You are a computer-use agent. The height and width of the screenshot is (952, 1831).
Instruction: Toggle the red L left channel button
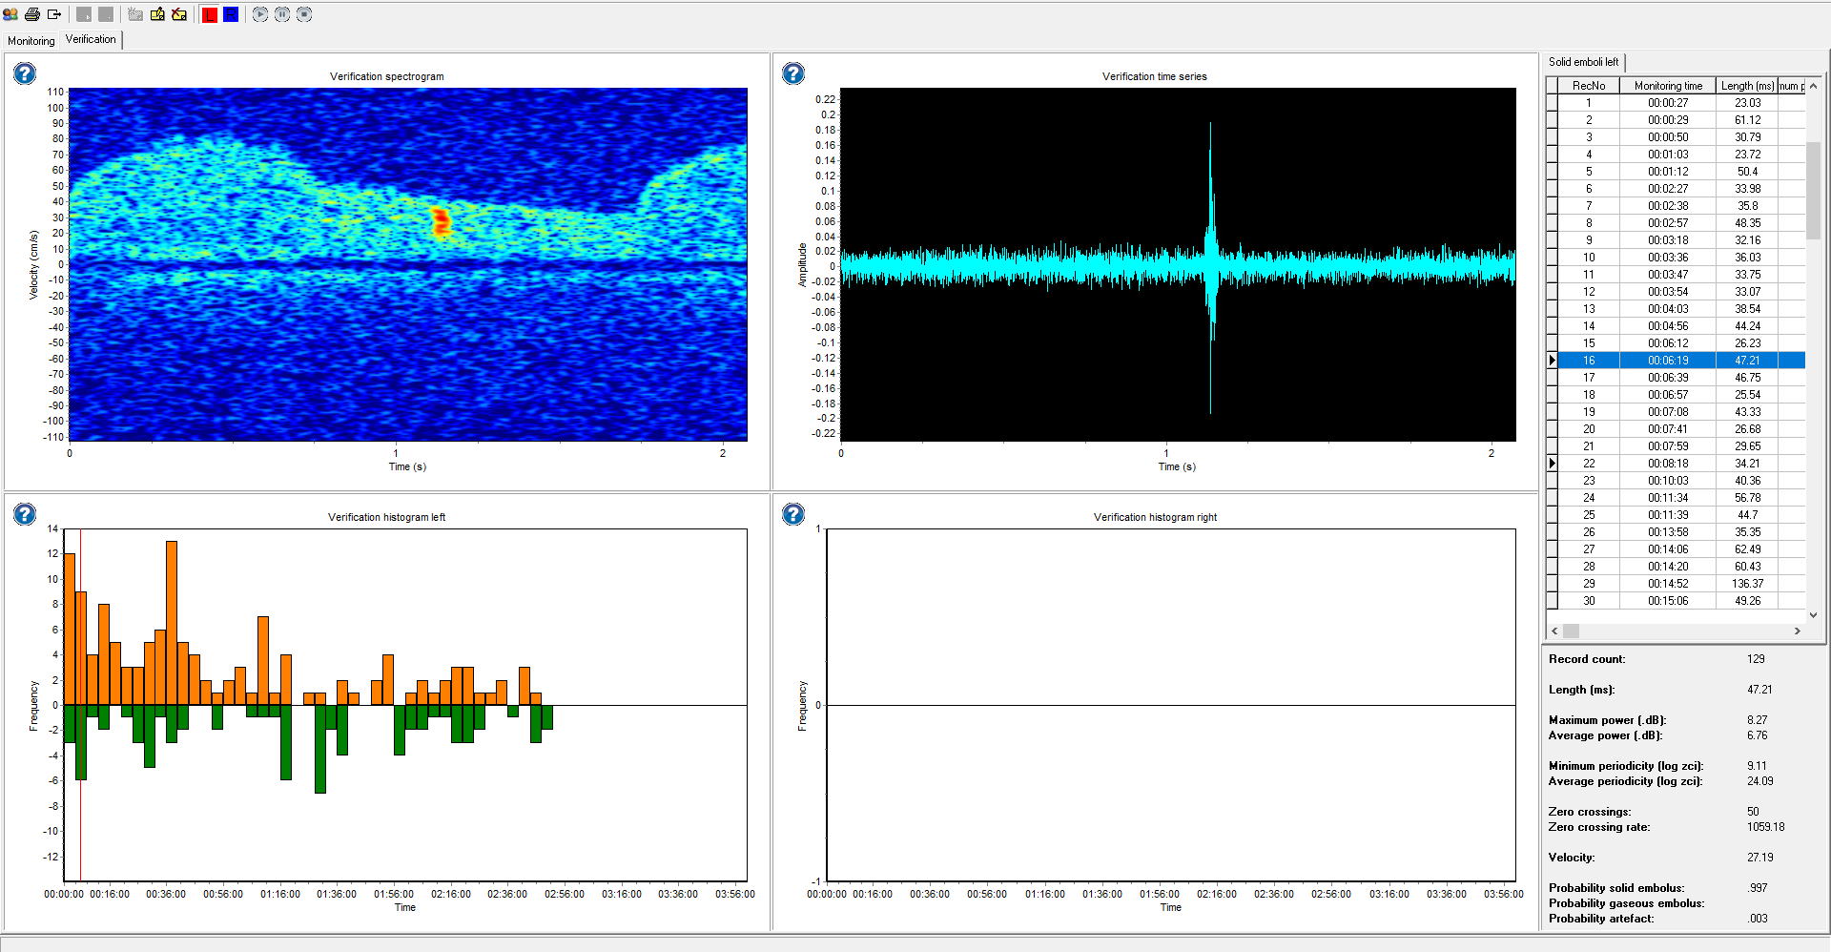(210, 14)
